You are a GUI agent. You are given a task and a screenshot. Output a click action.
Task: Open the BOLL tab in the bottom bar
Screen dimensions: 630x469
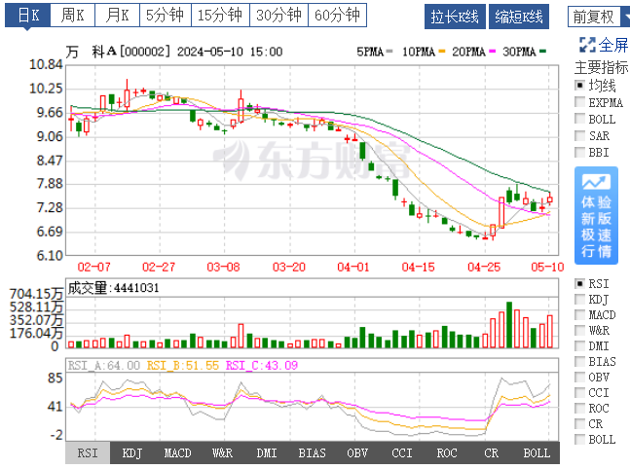[537, 452]
